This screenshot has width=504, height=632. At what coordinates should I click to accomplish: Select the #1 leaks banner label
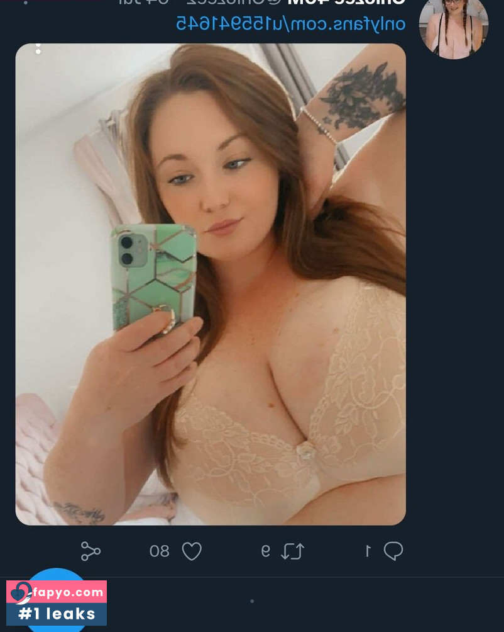click(57, 614)
